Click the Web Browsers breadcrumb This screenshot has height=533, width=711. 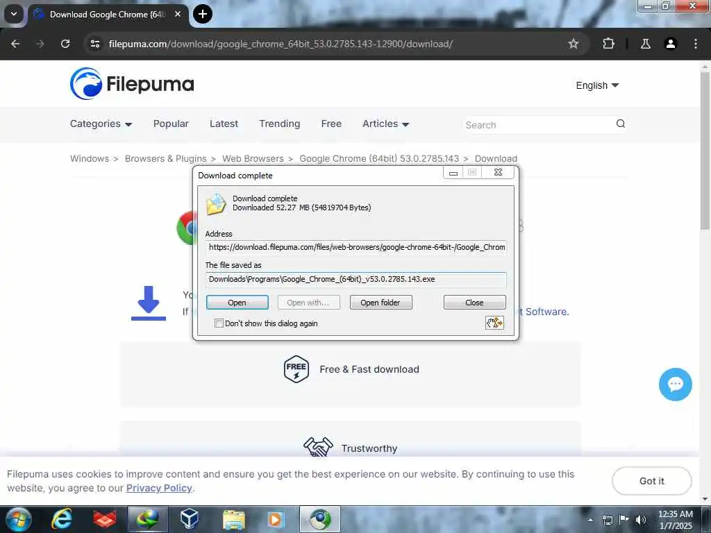(253, 159)
